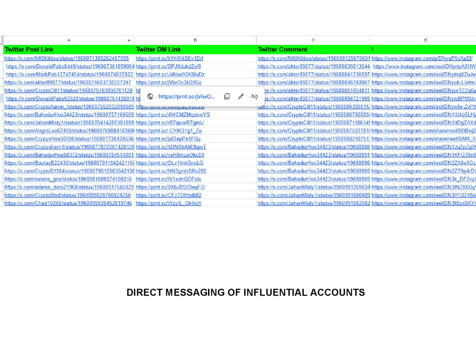The width and height of the screenshot is (476, 357).
Task: Open the Crypyoharn1 status link
Action: coord(69,147)
